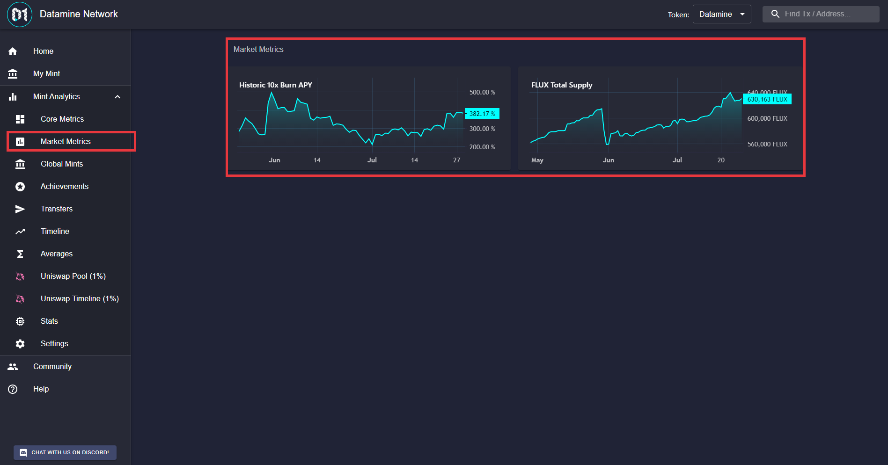This screenshot has width=888, height=465.
Task: Click the Timeline trending-up icon
Action: 20,232
